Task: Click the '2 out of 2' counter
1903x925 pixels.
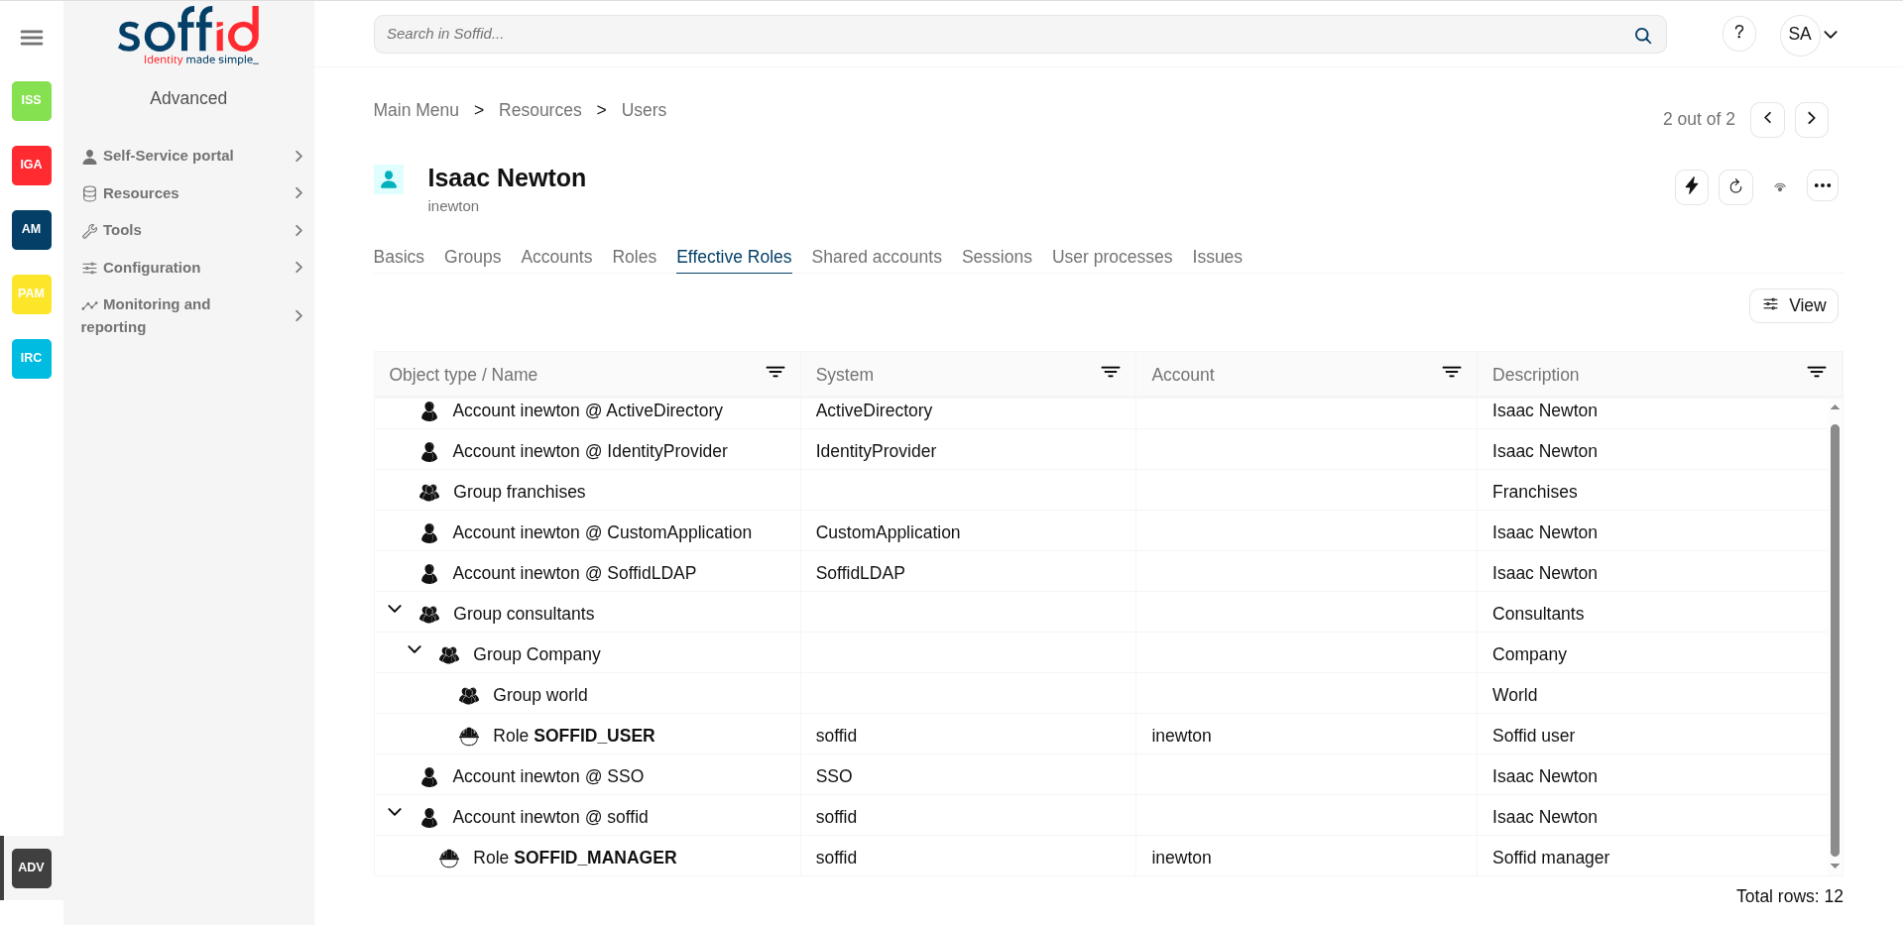Action: (x=1699, y=119)
